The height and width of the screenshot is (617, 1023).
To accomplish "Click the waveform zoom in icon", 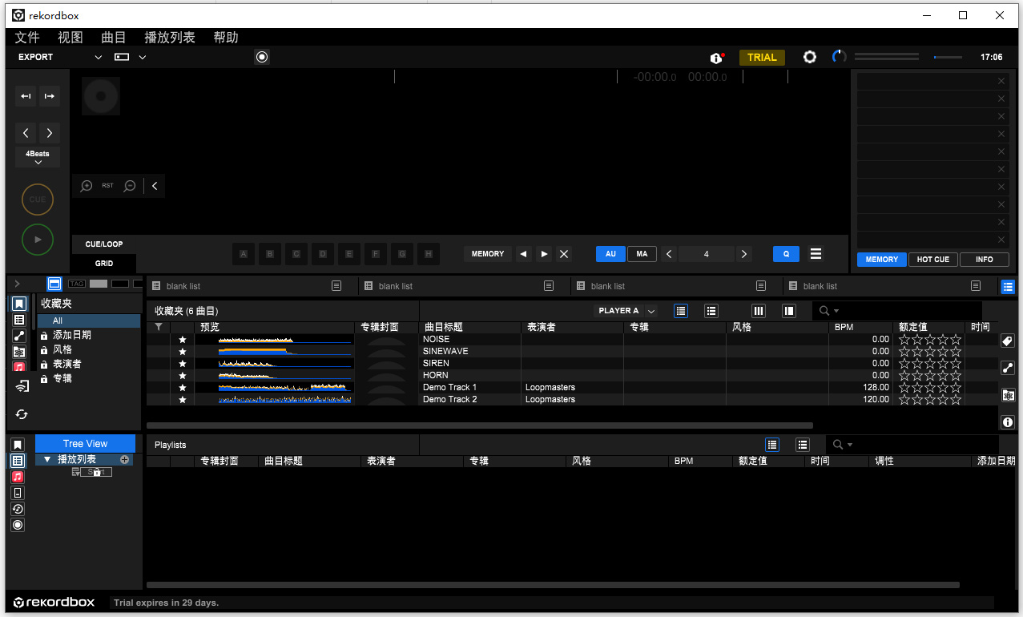I will (87, 186).
